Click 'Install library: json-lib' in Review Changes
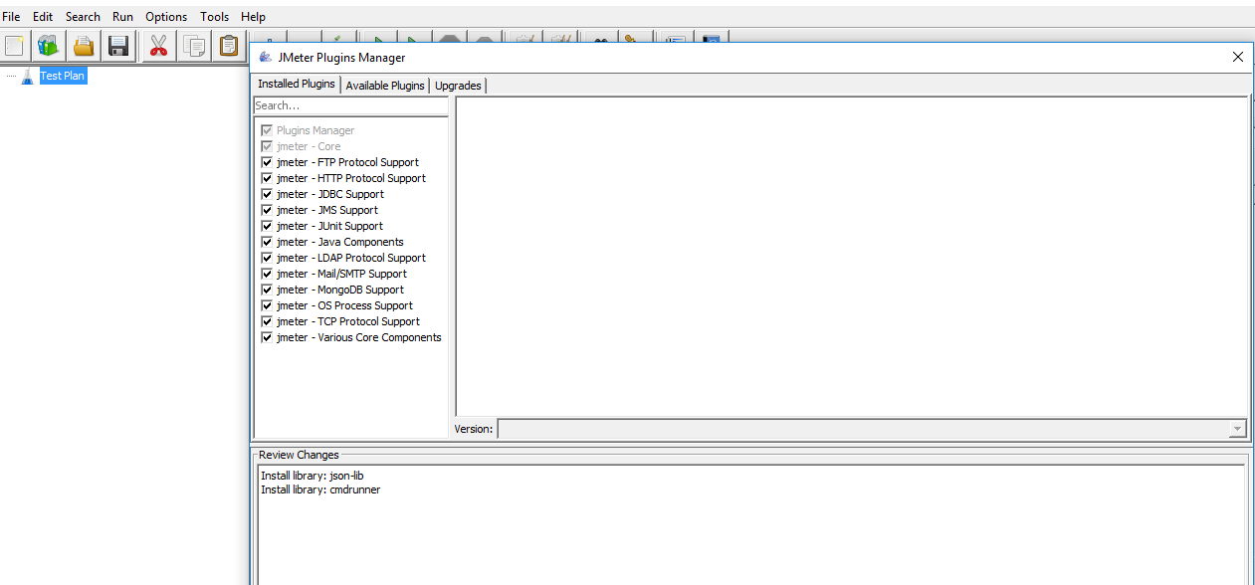 point(313,476)
